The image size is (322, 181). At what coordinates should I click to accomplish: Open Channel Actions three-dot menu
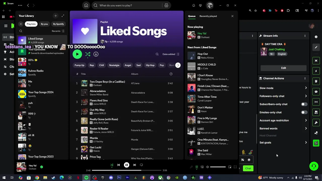[305, 78]
